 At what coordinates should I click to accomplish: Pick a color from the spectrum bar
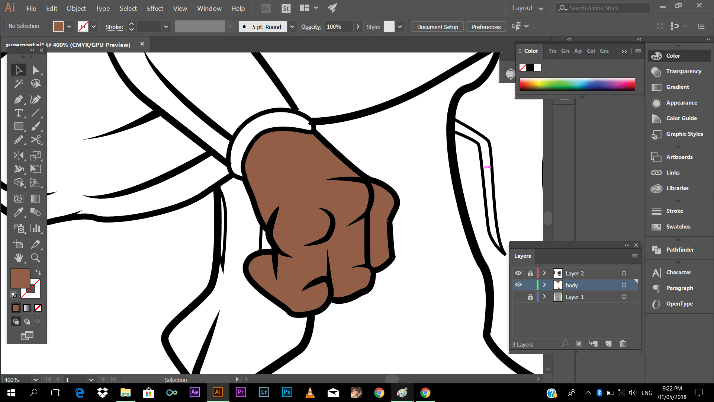(577, 84)
